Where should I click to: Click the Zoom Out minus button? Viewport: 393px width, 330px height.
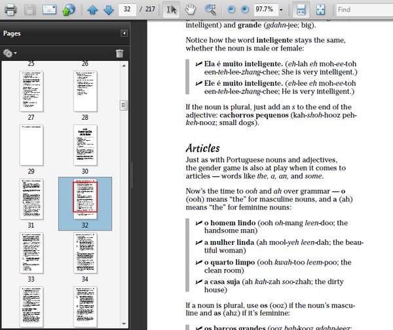[232, 10]
